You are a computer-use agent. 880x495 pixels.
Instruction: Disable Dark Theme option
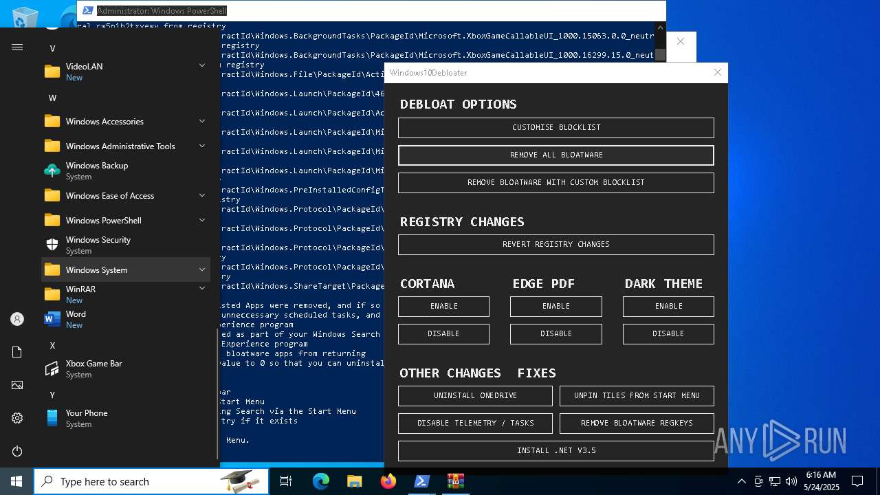tap(668, 334)
